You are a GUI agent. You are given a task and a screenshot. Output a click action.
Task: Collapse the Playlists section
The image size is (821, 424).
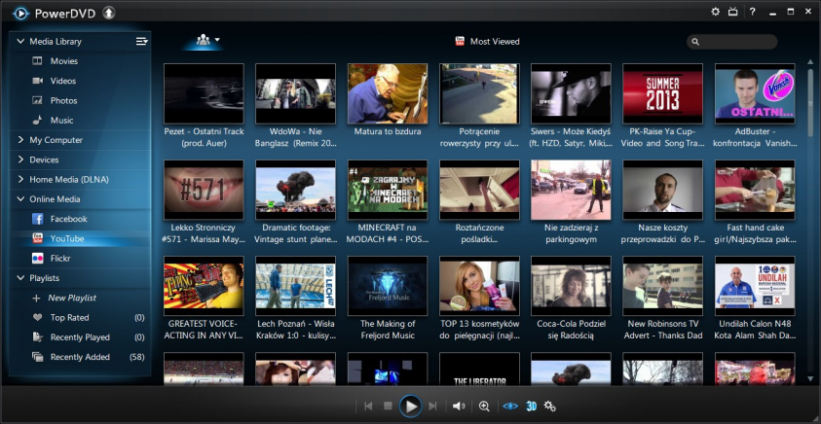(x=21, y=278)
